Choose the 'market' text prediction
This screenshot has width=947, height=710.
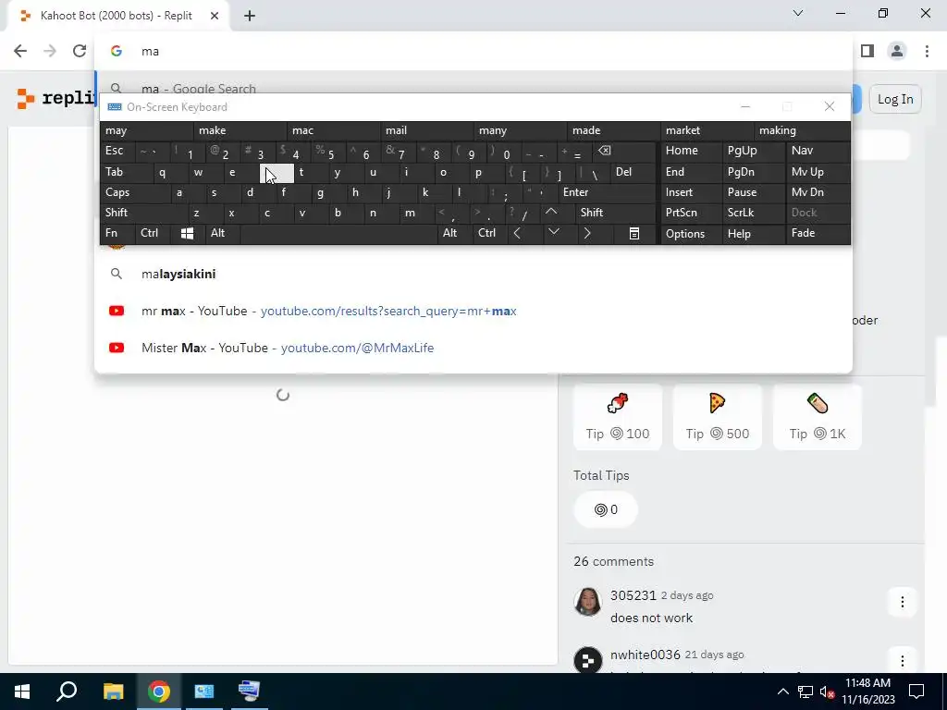coord(707,130)
